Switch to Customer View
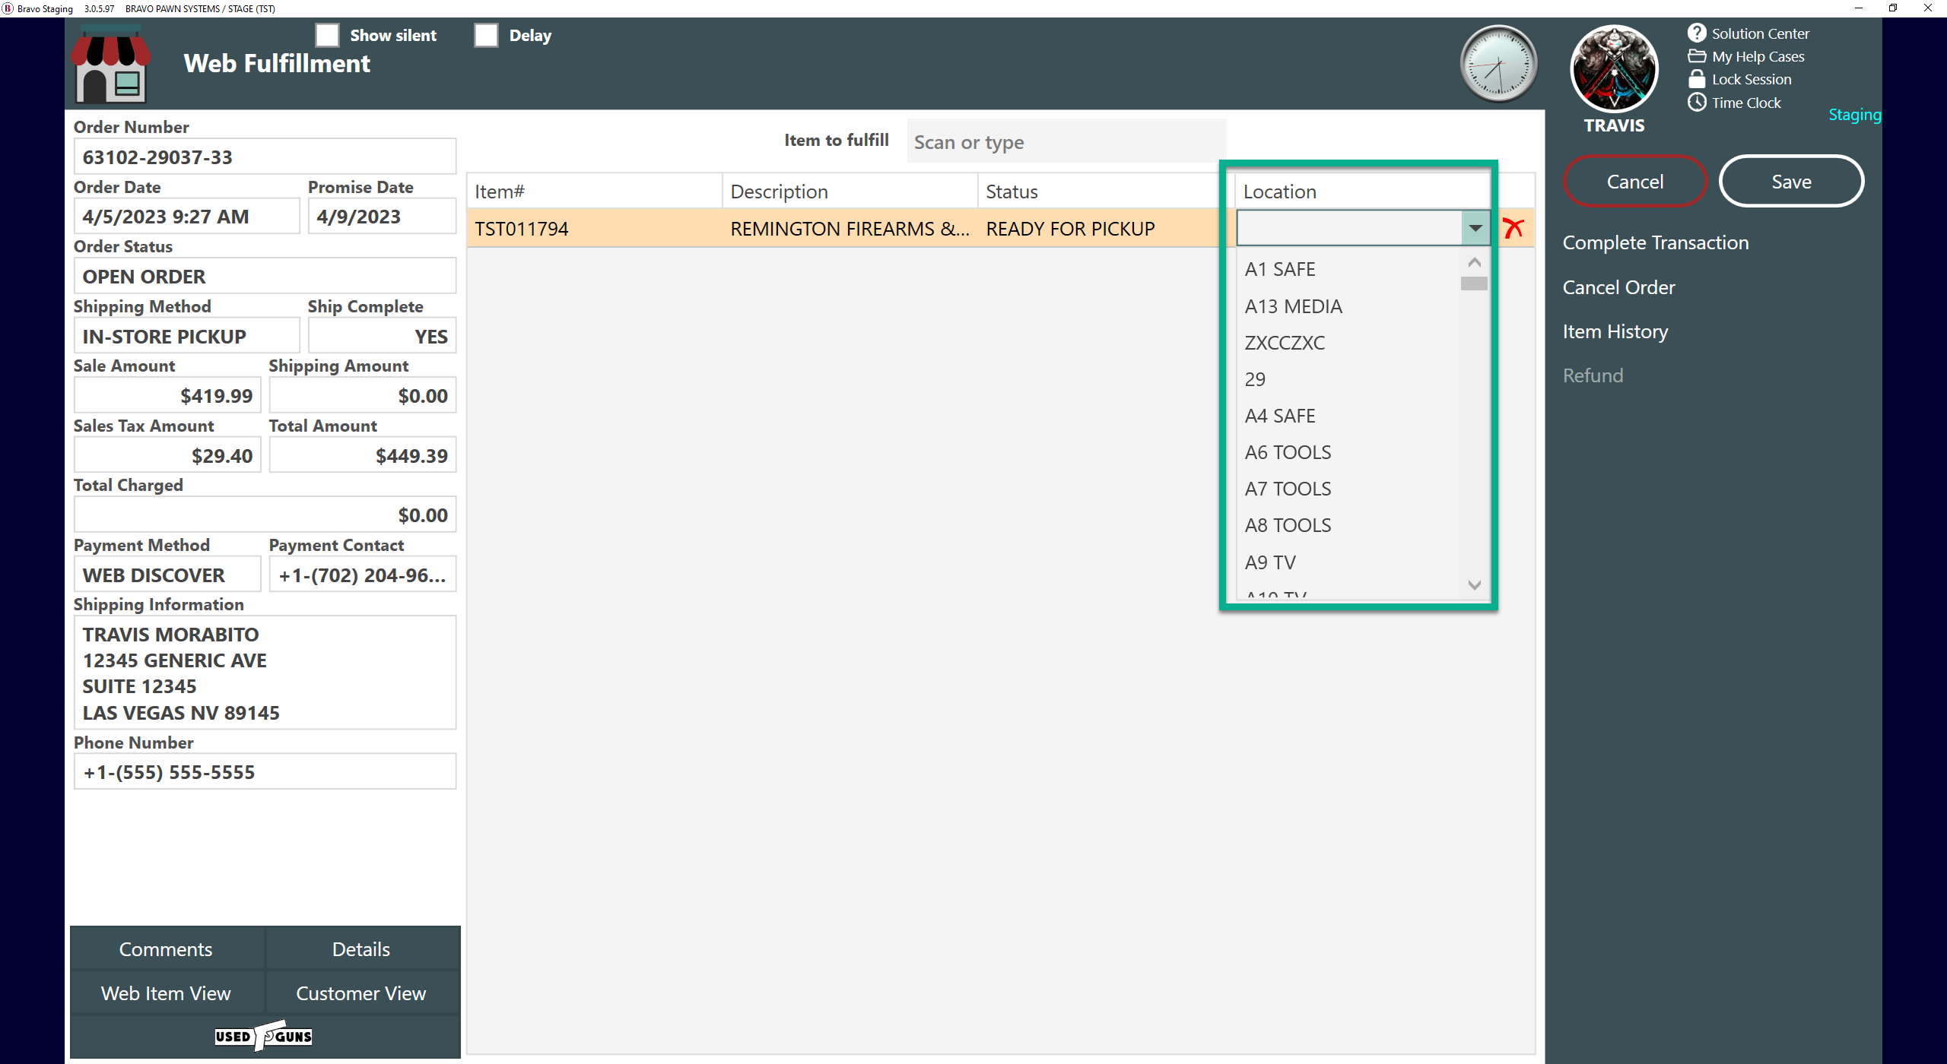 coord(361,993)
